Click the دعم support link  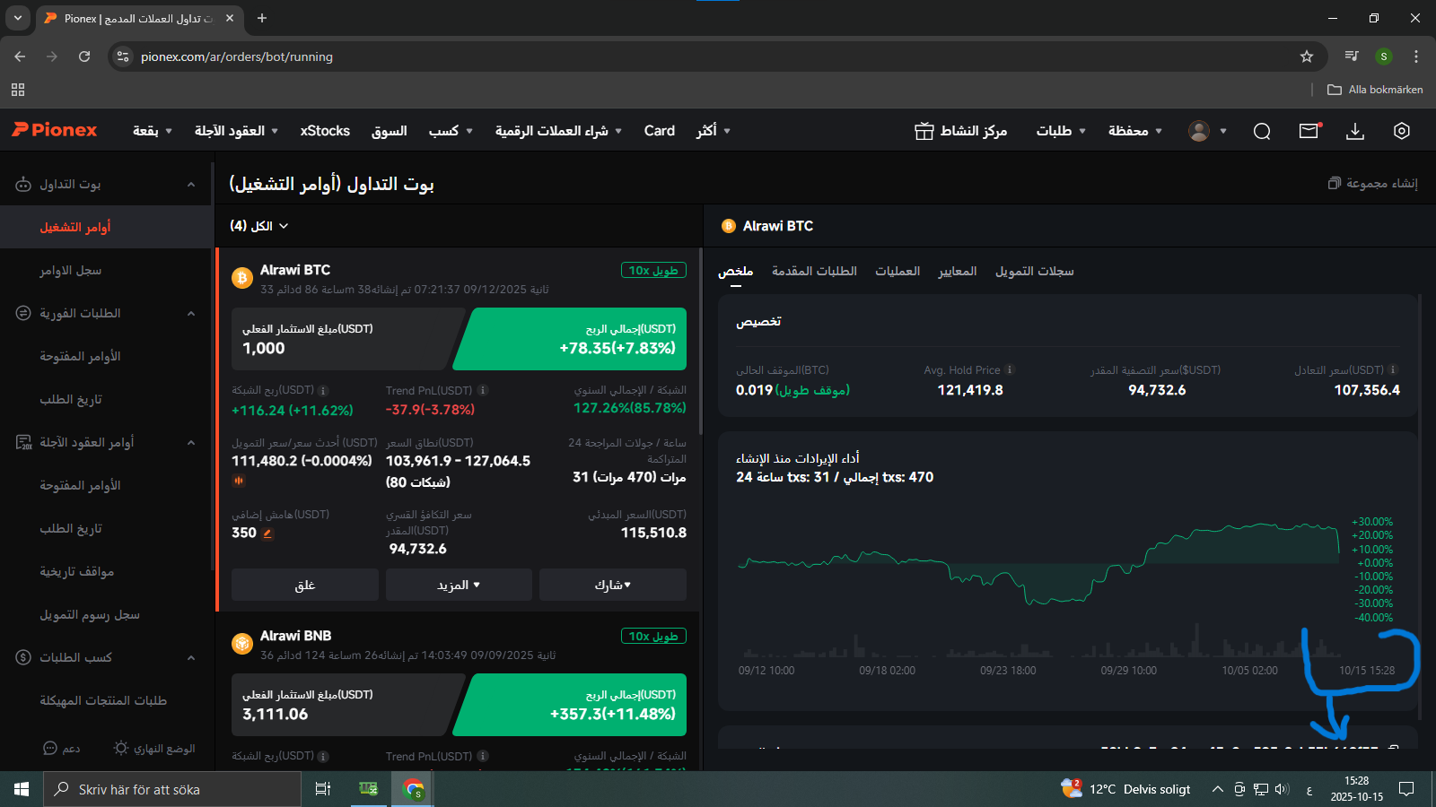pos(62,748)
